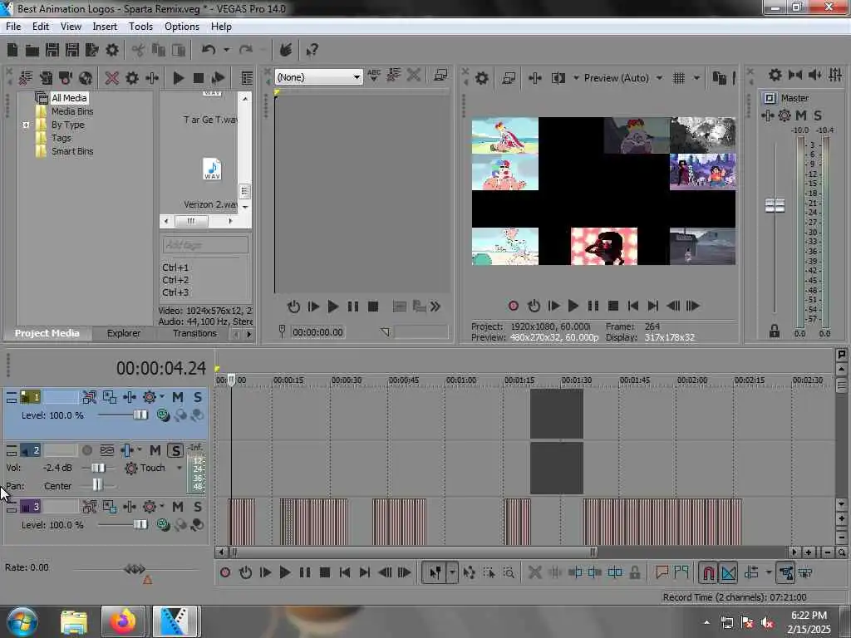This screenshot has height=638, width=851.
Task: Play the timeline from the transport bar
Action: tap(285, 572)
